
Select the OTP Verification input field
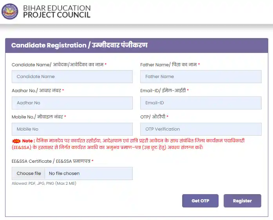[201, 129]
